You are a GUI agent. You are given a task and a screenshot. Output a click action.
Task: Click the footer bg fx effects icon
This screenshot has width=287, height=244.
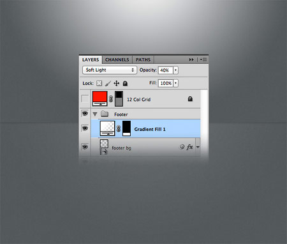[x=189, y=147]
